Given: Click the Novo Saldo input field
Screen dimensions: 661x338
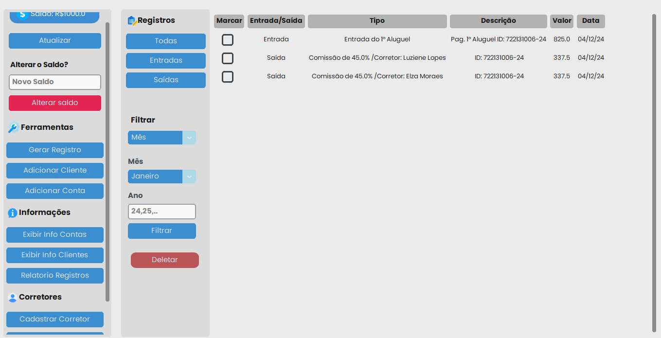Looking at the screenshot, I should [x=55, y=82].
